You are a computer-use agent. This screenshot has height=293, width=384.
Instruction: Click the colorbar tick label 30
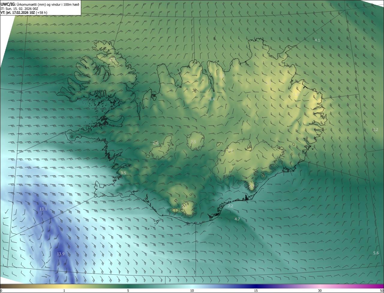[320, 291]
